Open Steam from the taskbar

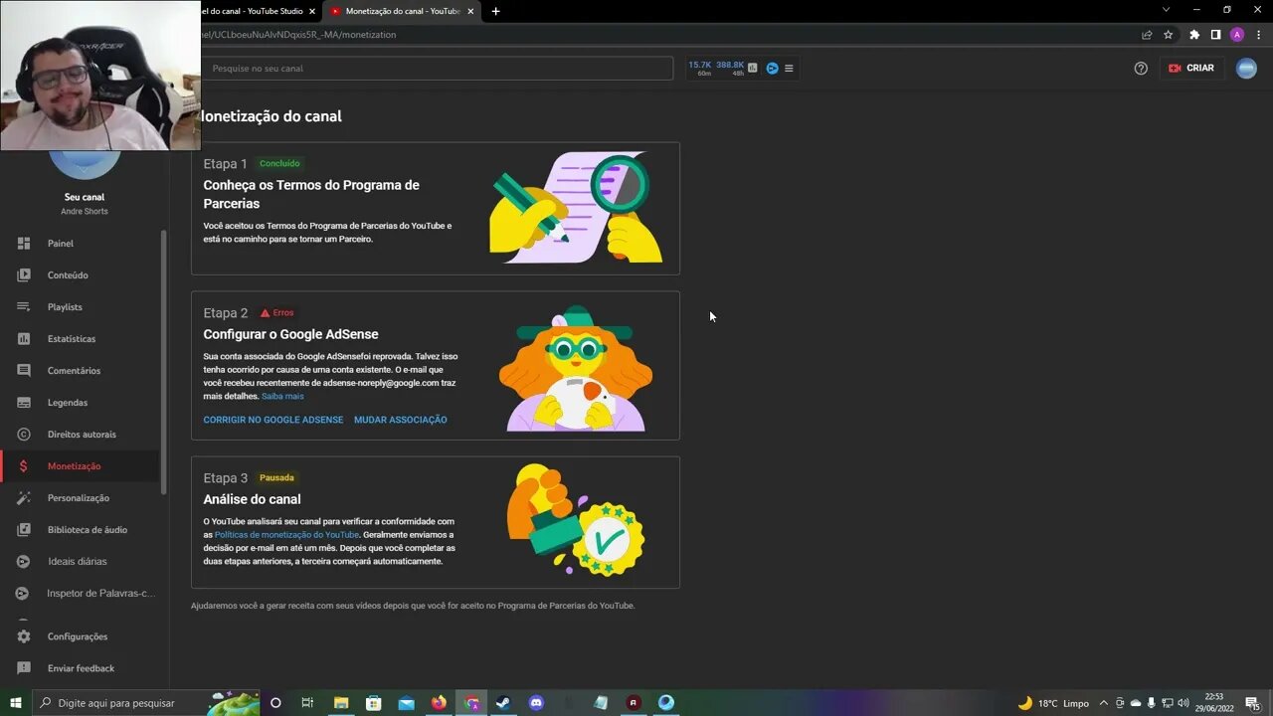pyautogui.click(x=503, y=703)
